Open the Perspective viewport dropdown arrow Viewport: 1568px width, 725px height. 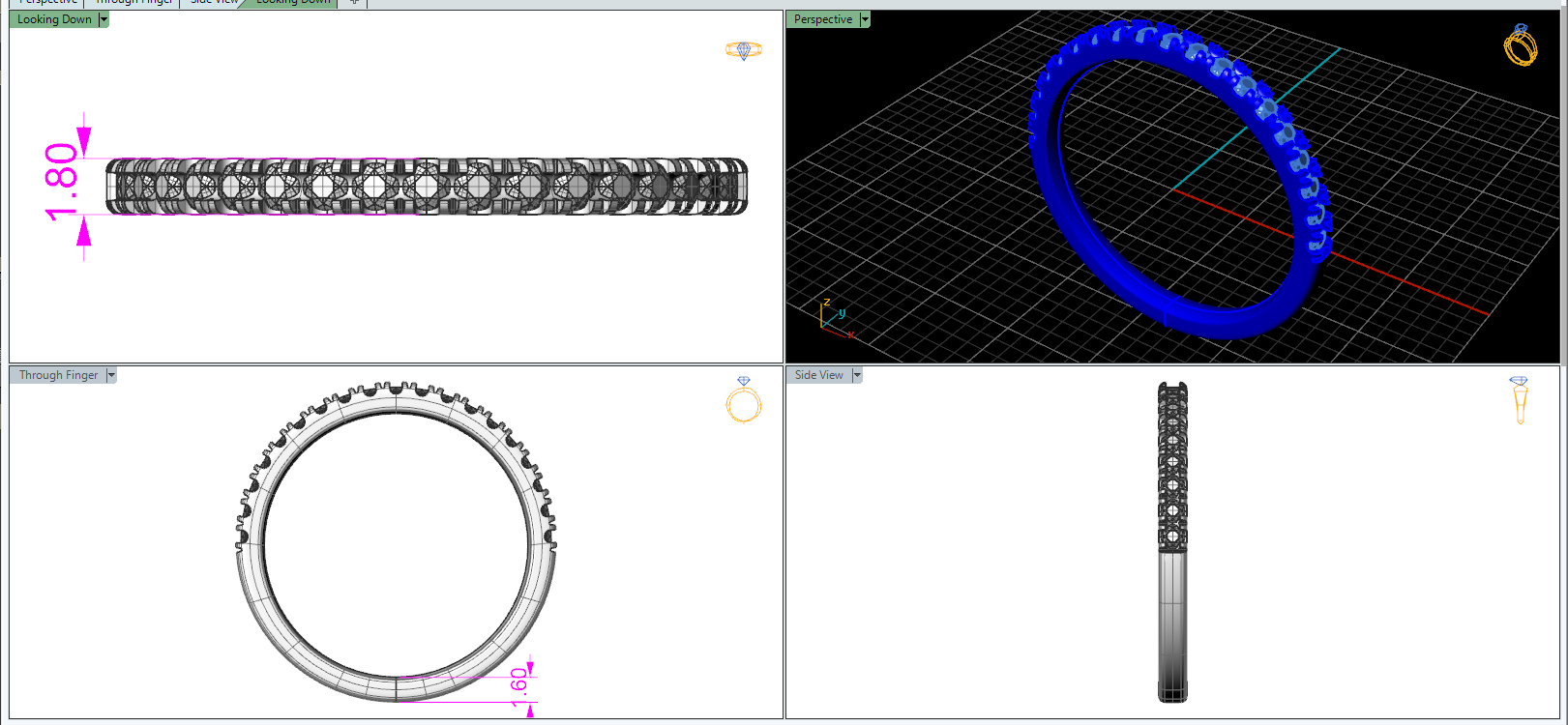865,19
